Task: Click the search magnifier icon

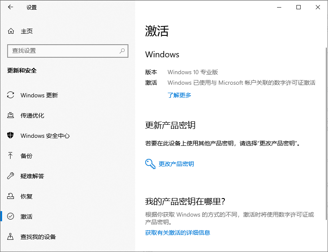Action: [x=122, y=51]
